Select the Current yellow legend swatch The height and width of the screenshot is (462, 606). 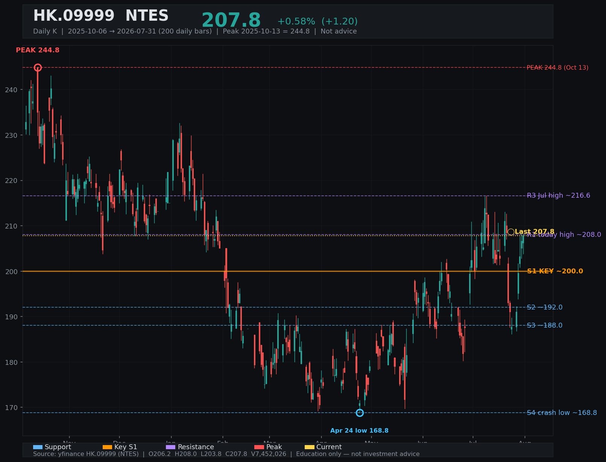(310, 447)
